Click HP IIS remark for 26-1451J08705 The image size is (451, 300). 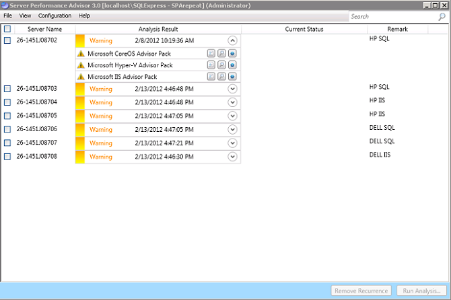click(x=377, y=114)
